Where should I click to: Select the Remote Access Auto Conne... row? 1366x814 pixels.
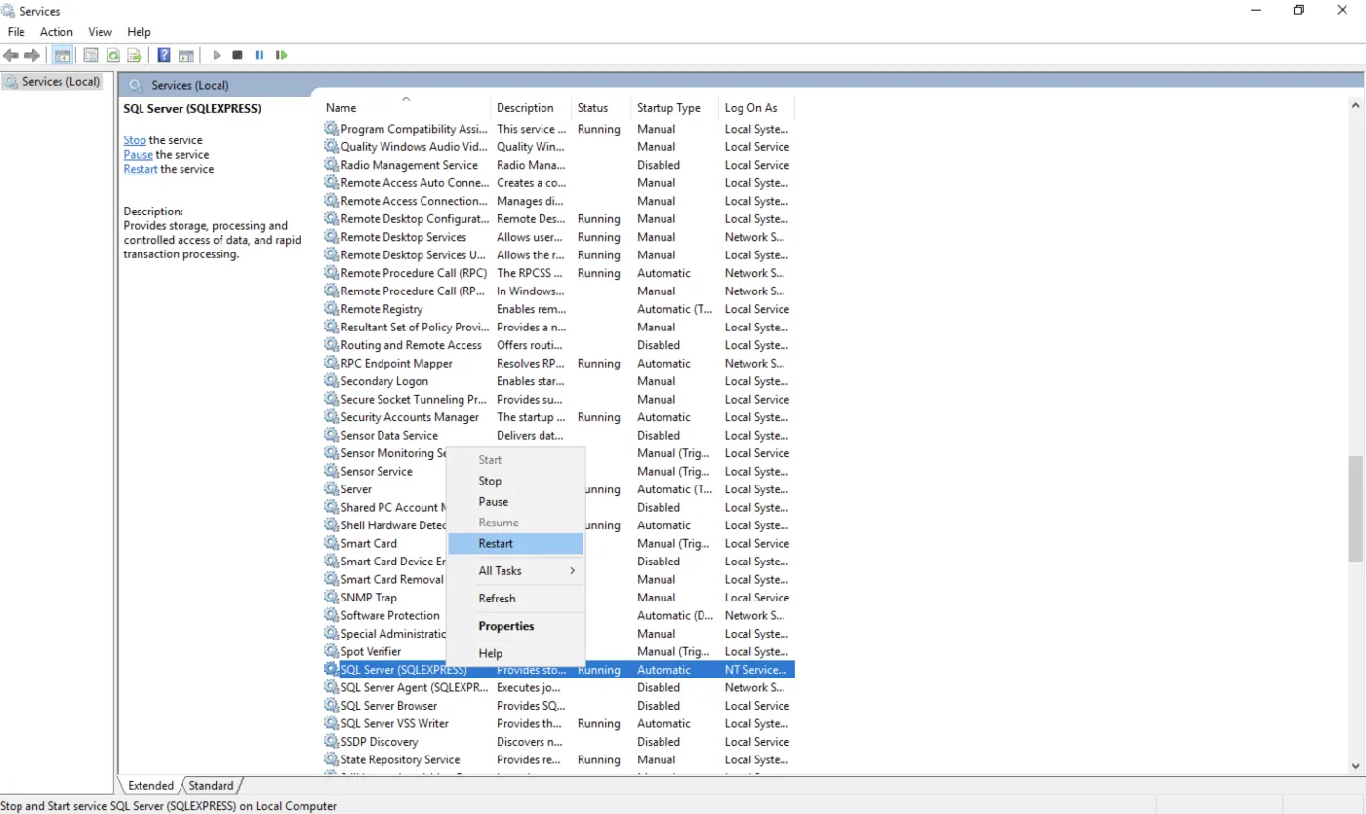pos(558,183)
